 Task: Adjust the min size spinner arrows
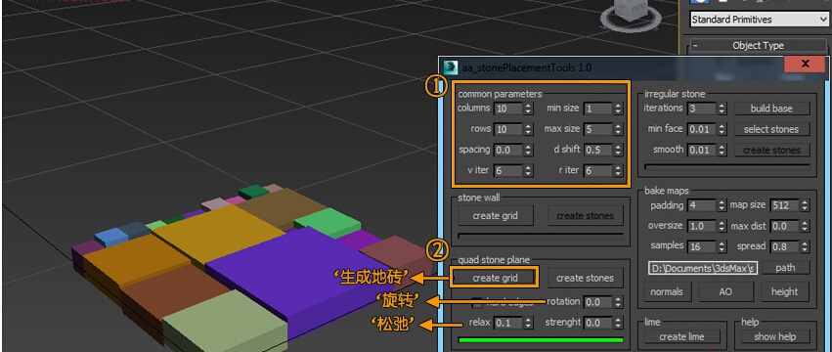pyautogui.click(x=618, y=109)
